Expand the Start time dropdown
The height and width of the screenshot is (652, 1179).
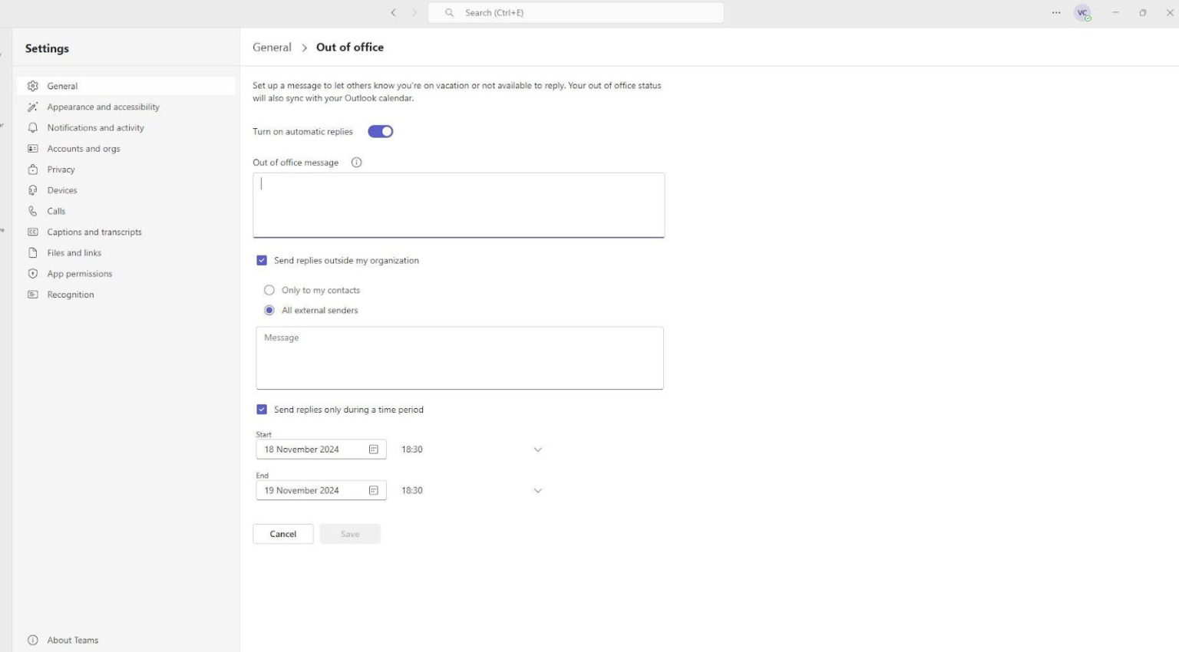(x=538, y=449)
